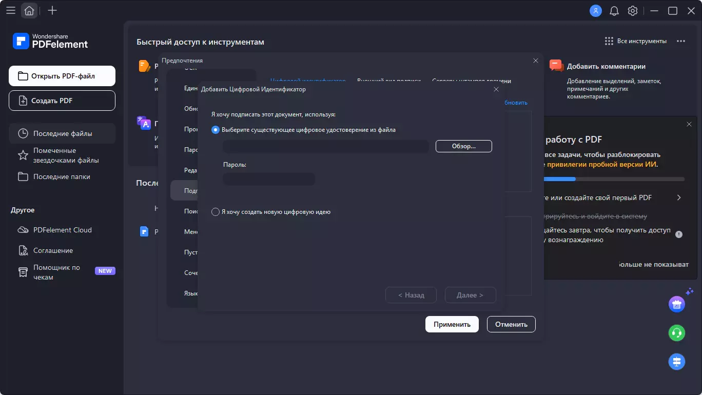Click the Recent files clock icon
This screenshot has height=395, width=702.
[x=23, y=133]
